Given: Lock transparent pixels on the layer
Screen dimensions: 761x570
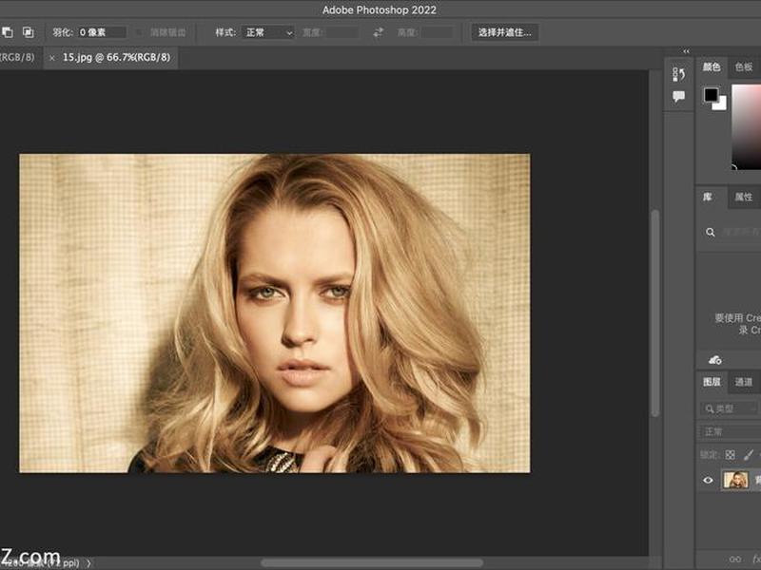Looking at the screenshot, I should (730, 455).
